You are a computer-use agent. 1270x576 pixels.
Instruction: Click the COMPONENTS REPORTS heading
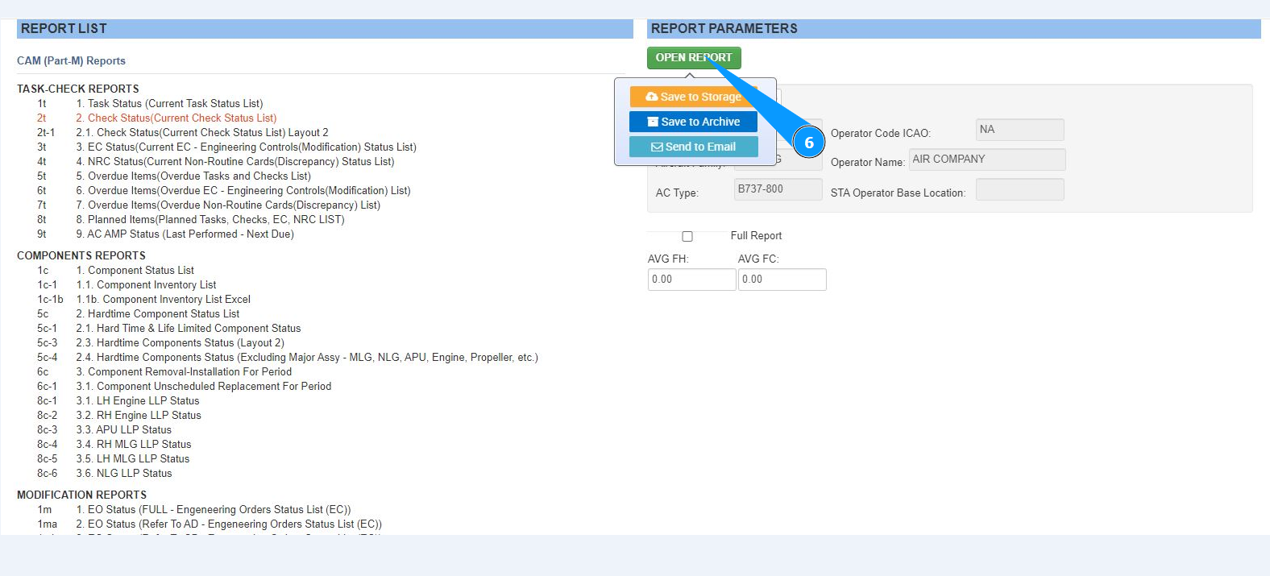81,256
